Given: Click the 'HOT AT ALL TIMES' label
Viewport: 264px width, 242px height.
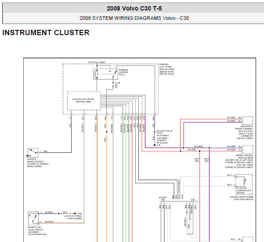Looking at the screenshot, I should pos(97,62).
